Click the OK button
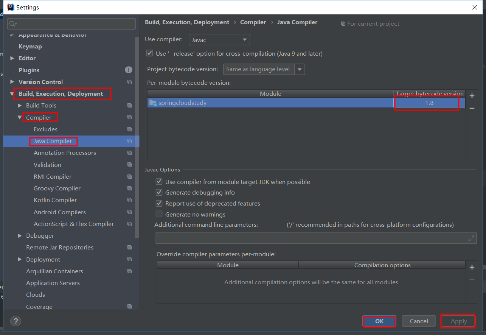The height and width of the screenshot is (335, 486). [x=379, y=321]
